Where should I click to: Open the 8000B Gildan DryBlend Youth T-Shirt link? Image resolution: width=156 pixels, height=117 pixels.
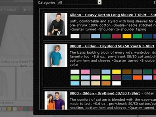[112, 46]
